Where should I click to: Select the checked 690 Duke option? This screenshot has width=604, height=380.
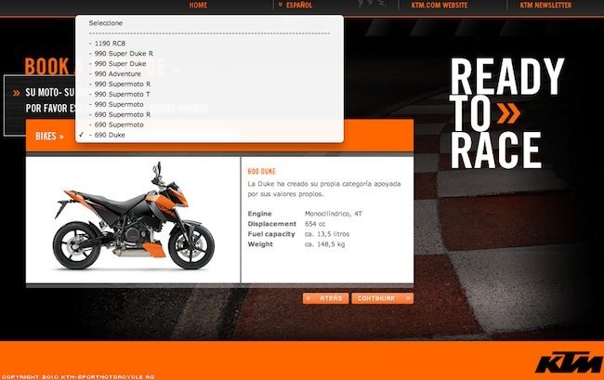pyautogui.click(x=209, y=135)
